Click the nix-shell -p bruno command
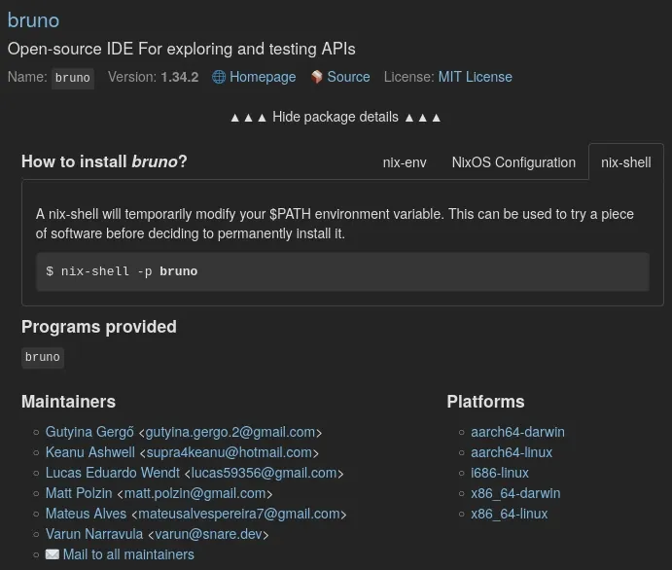 343,271
